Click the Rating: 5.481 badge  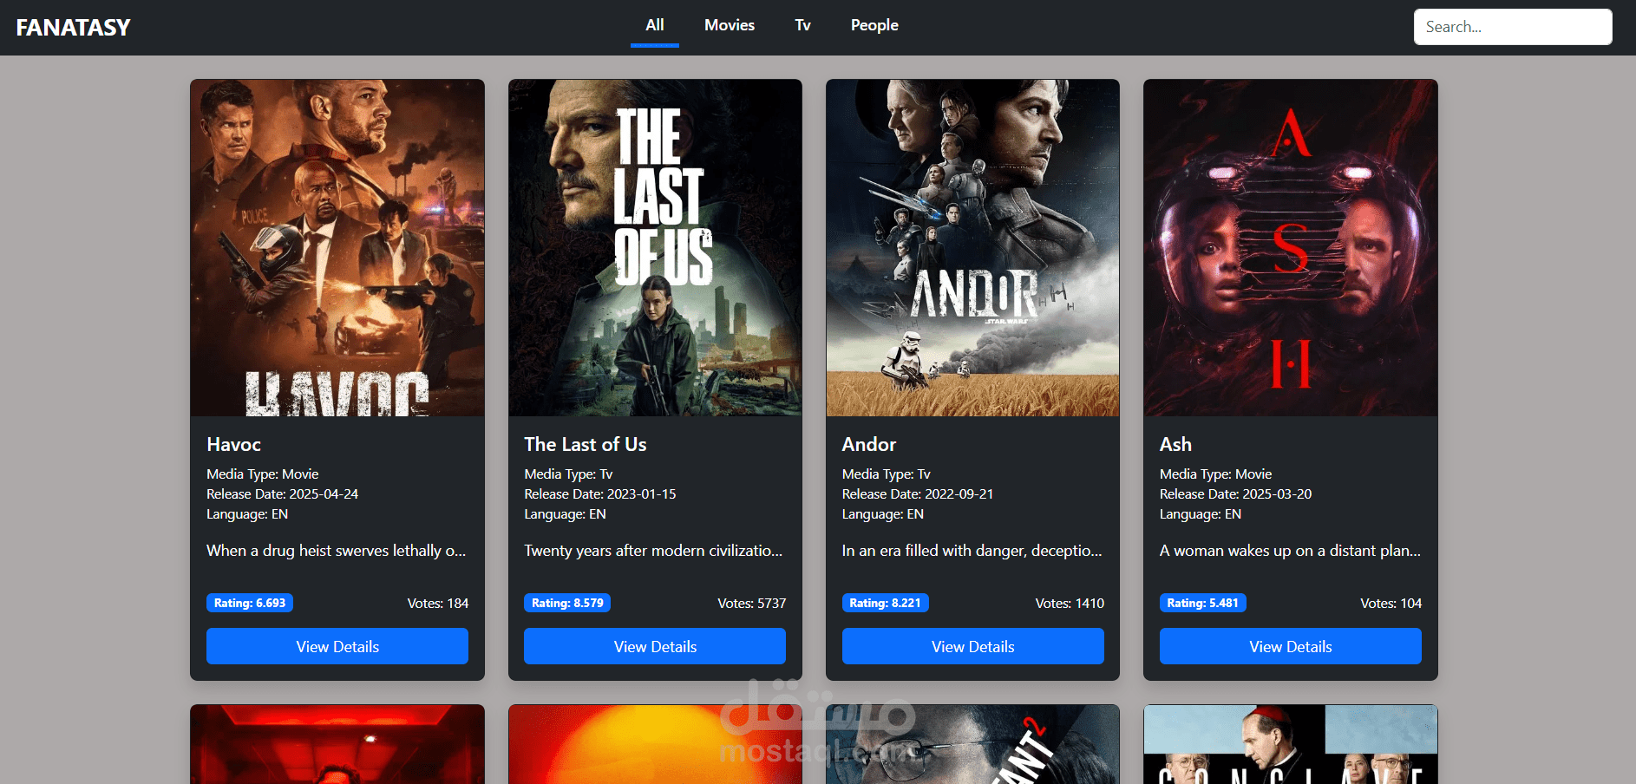[x=1203, y=603]
